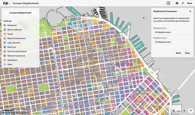
Task: Open the search magnifier icon
Action: click(183, 3)
